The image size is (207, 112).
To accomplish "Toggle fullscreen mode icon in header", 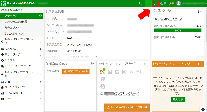I will [x=155, y=4].
